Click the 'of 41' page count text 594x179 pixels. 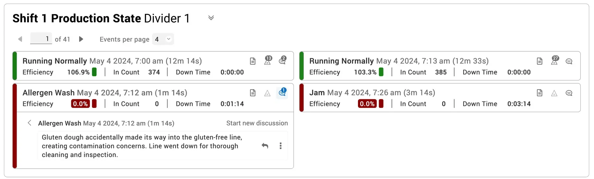(63, 39)
